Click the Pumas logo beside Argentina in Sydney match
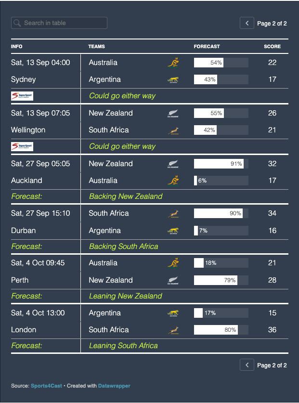299x403 pixels. (x=173, y=79)
